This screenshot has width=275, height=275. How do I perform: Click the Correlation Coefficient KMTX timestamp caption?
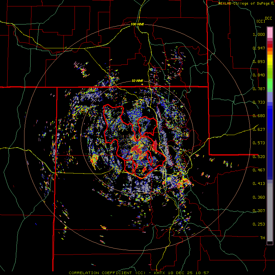coord(139,273)
